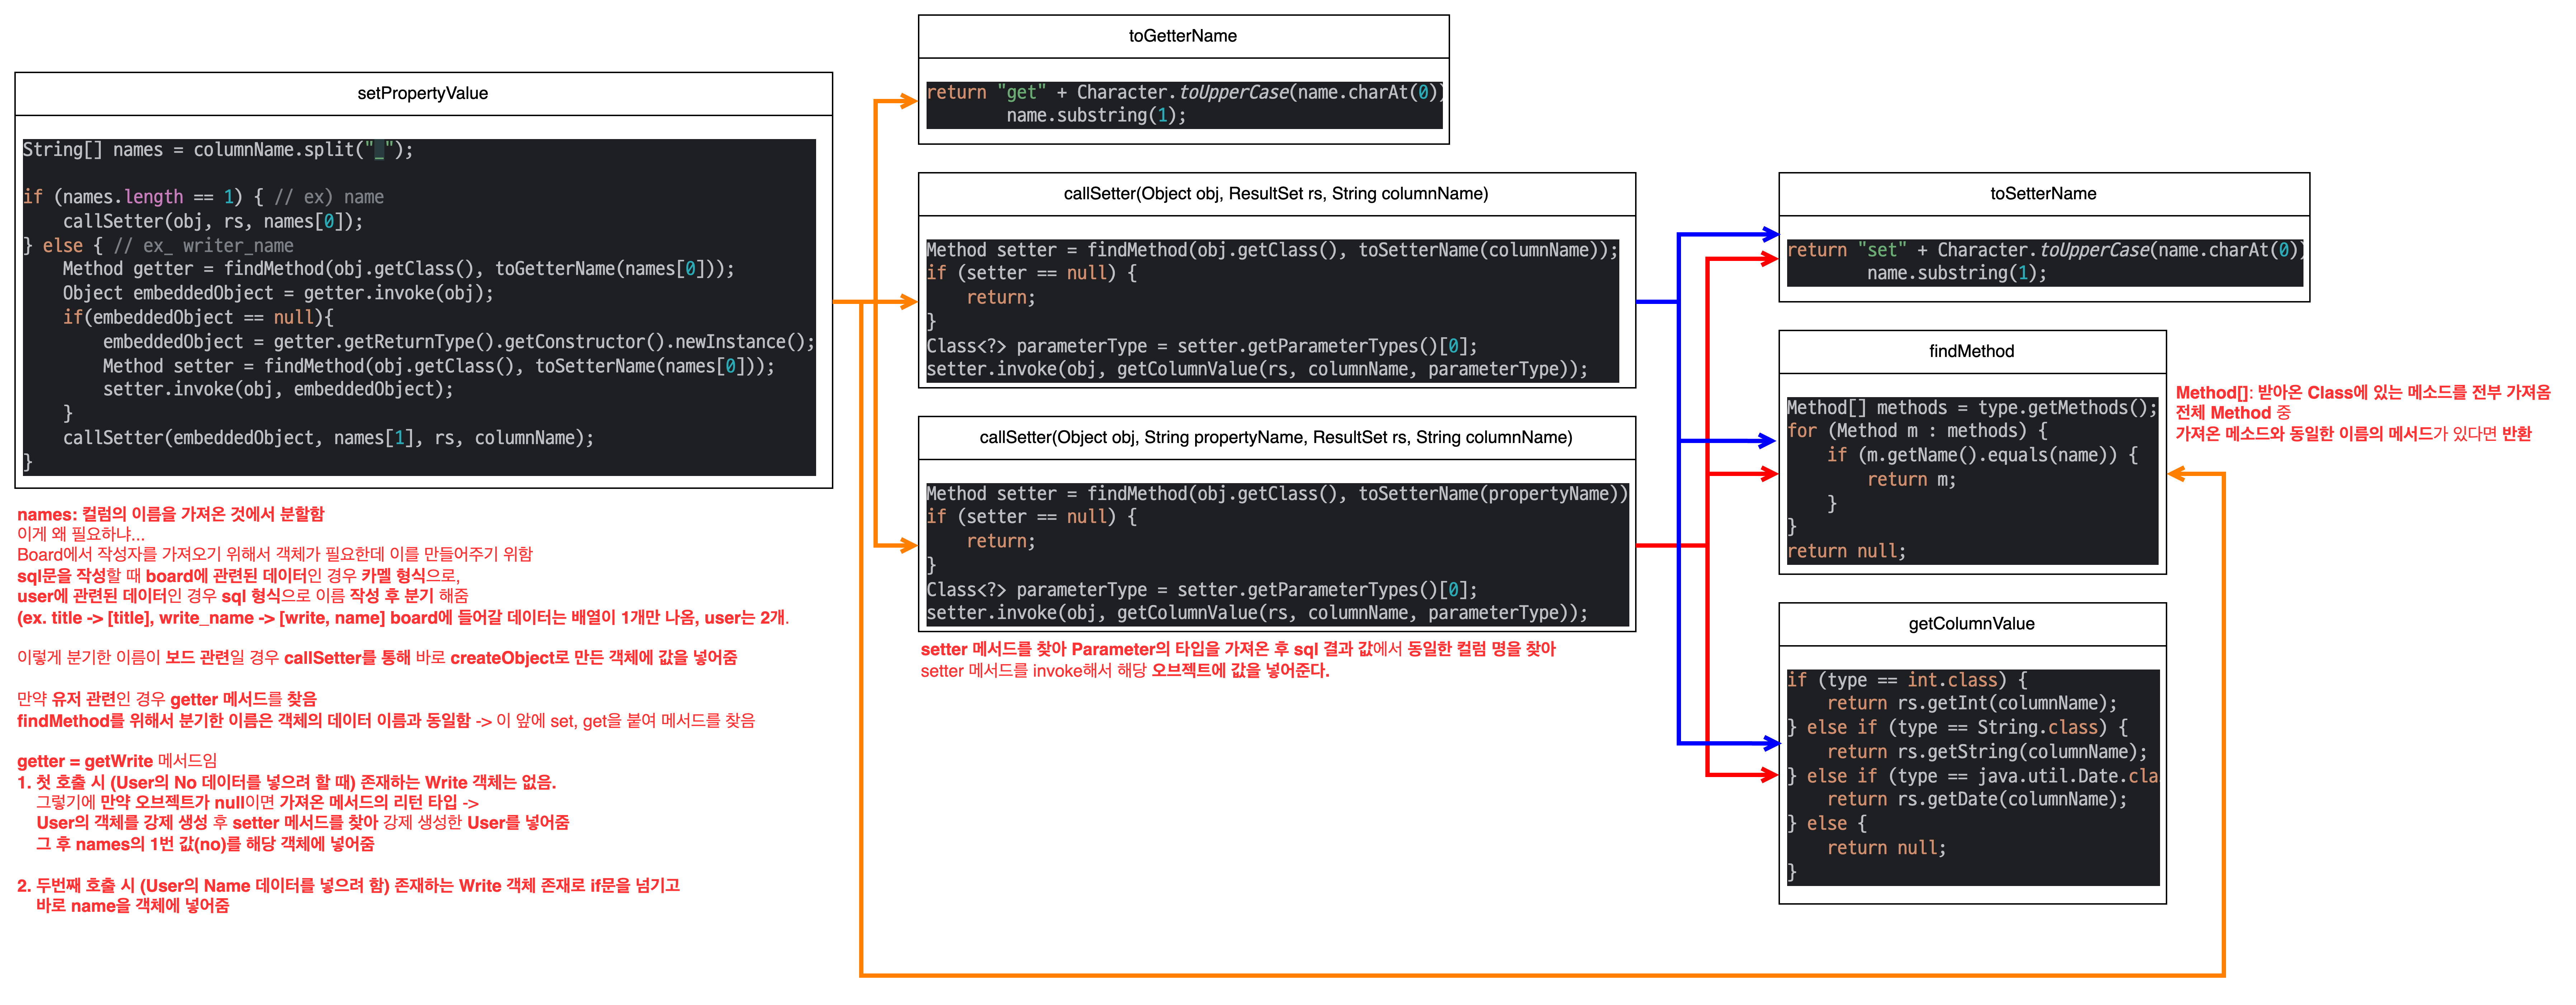
Task: Click 'if (m.getName().equals(name)) {' line
Action: tap(1982, 456)
